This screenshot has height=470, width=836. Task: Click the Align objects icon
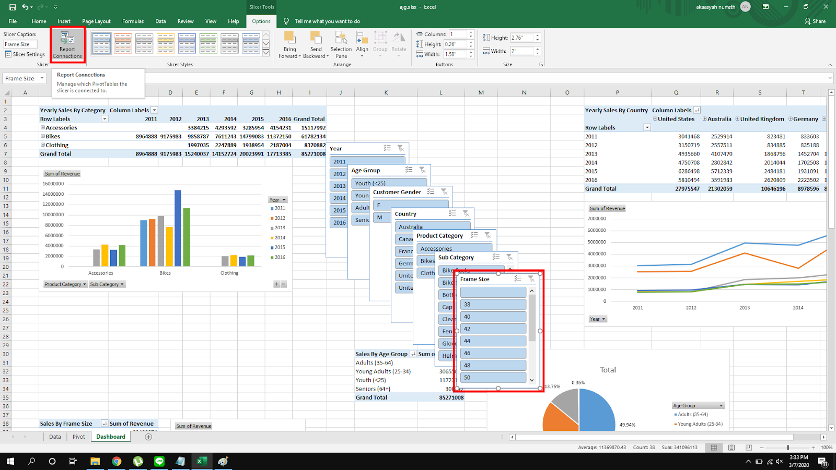(362, 44)
